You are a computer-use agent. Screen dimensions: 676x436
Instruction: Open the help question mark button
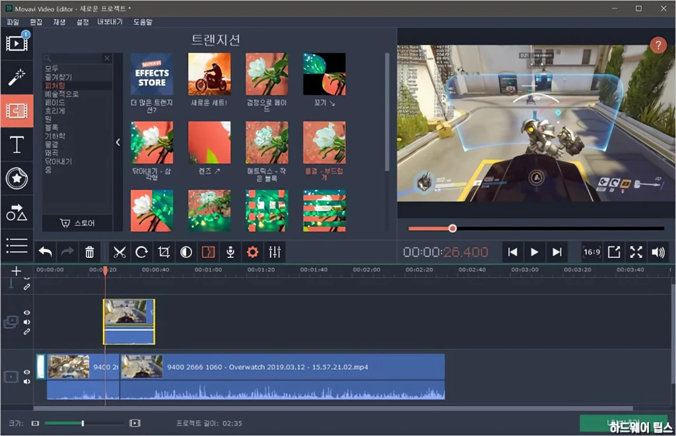[658, 45]
